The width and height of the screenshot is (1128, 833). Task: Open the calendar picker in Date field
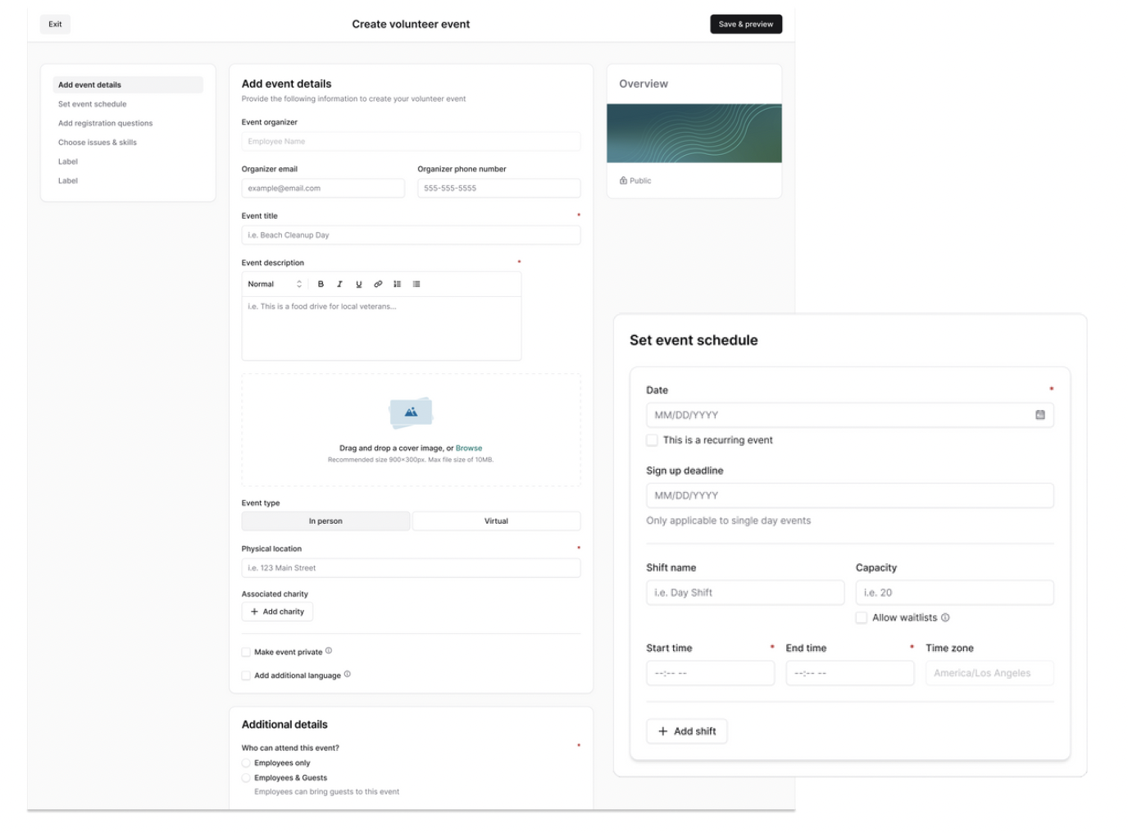[1039, 415]
